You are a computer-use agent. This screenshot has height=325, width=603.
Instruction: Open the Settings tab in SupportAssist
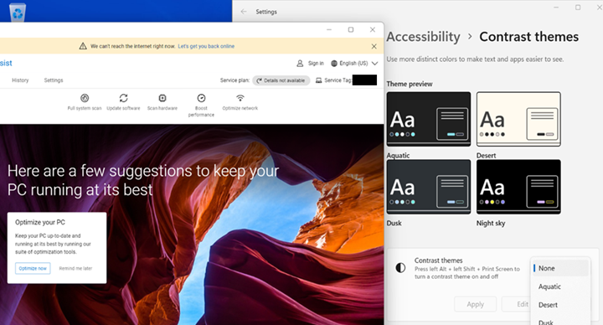(54, 80)
